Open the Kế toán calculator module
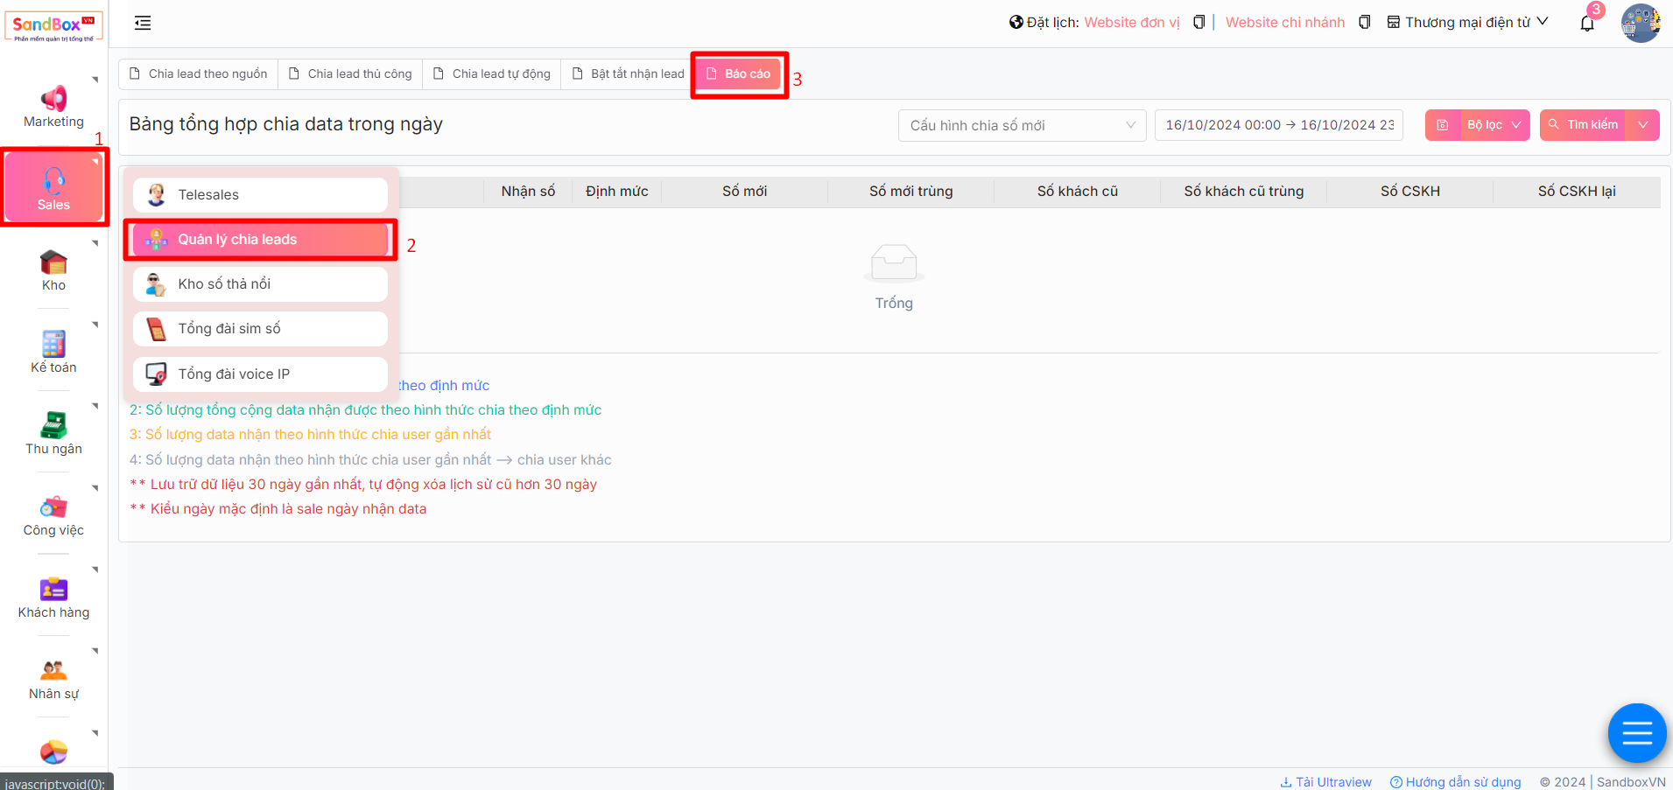1673x790 pixels. pos(53,351)
